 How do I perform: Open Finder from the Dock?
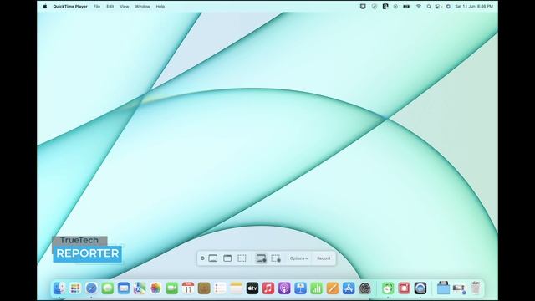pos(59,288)
